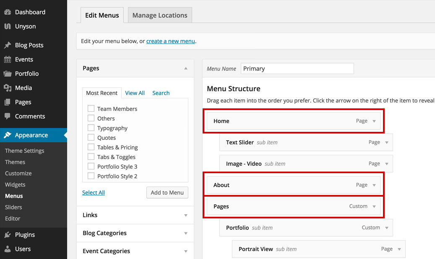Expand the Links metabox
The image size is (435, 259).
click(x=186, y=215)
